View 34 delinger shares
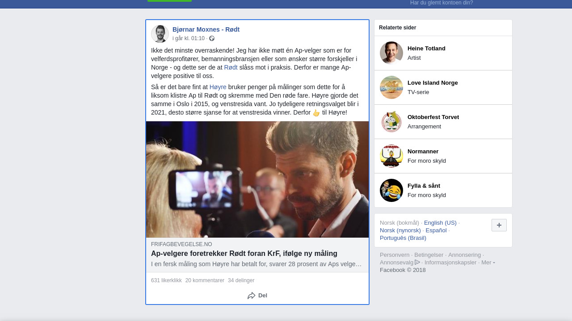The image size is (572, 321). (x=241, y=280)
